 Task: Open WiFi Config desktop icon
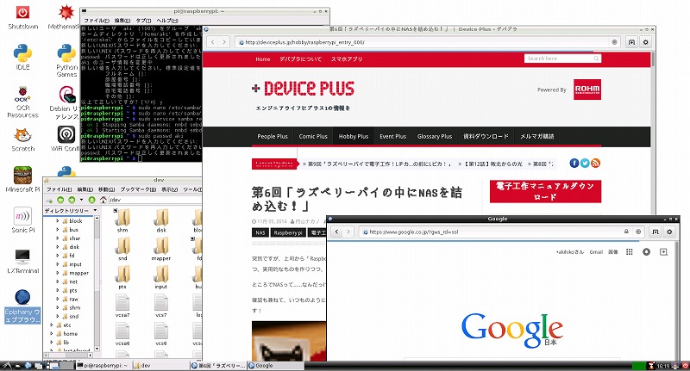coord(66,139)
